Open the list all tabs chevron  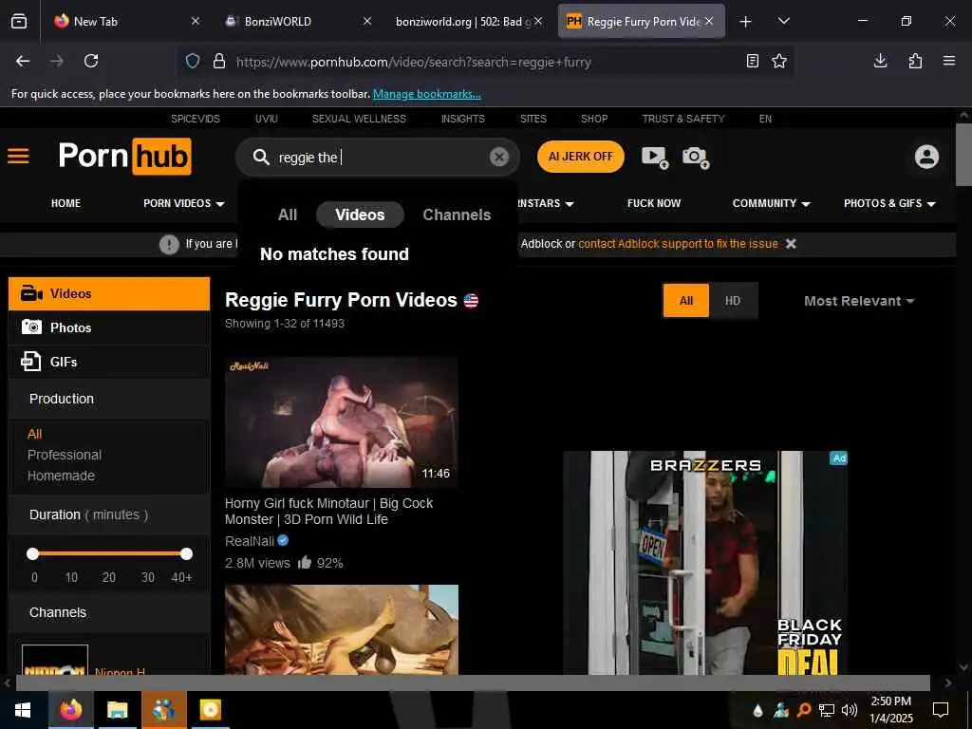coord(783,21)
